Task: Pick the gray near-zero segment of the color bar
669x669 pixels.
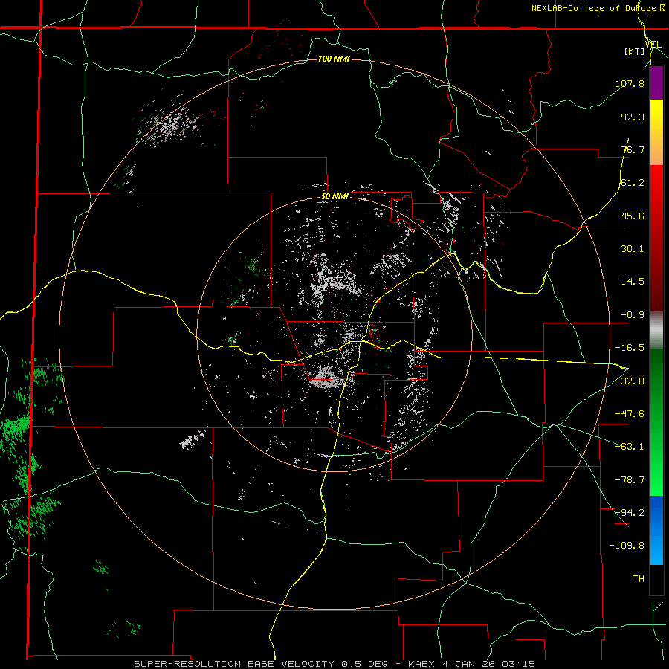Action: [x=656, y=331]
